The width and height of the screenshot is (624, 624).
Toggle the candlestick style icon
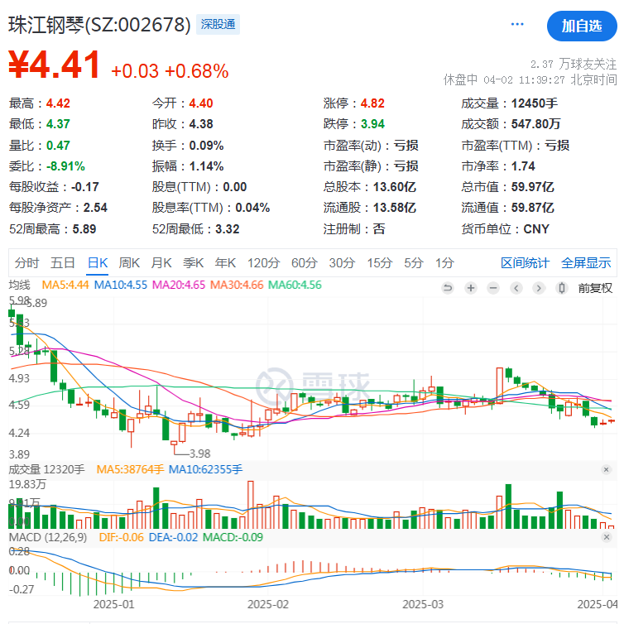click(x=562, y=288)
